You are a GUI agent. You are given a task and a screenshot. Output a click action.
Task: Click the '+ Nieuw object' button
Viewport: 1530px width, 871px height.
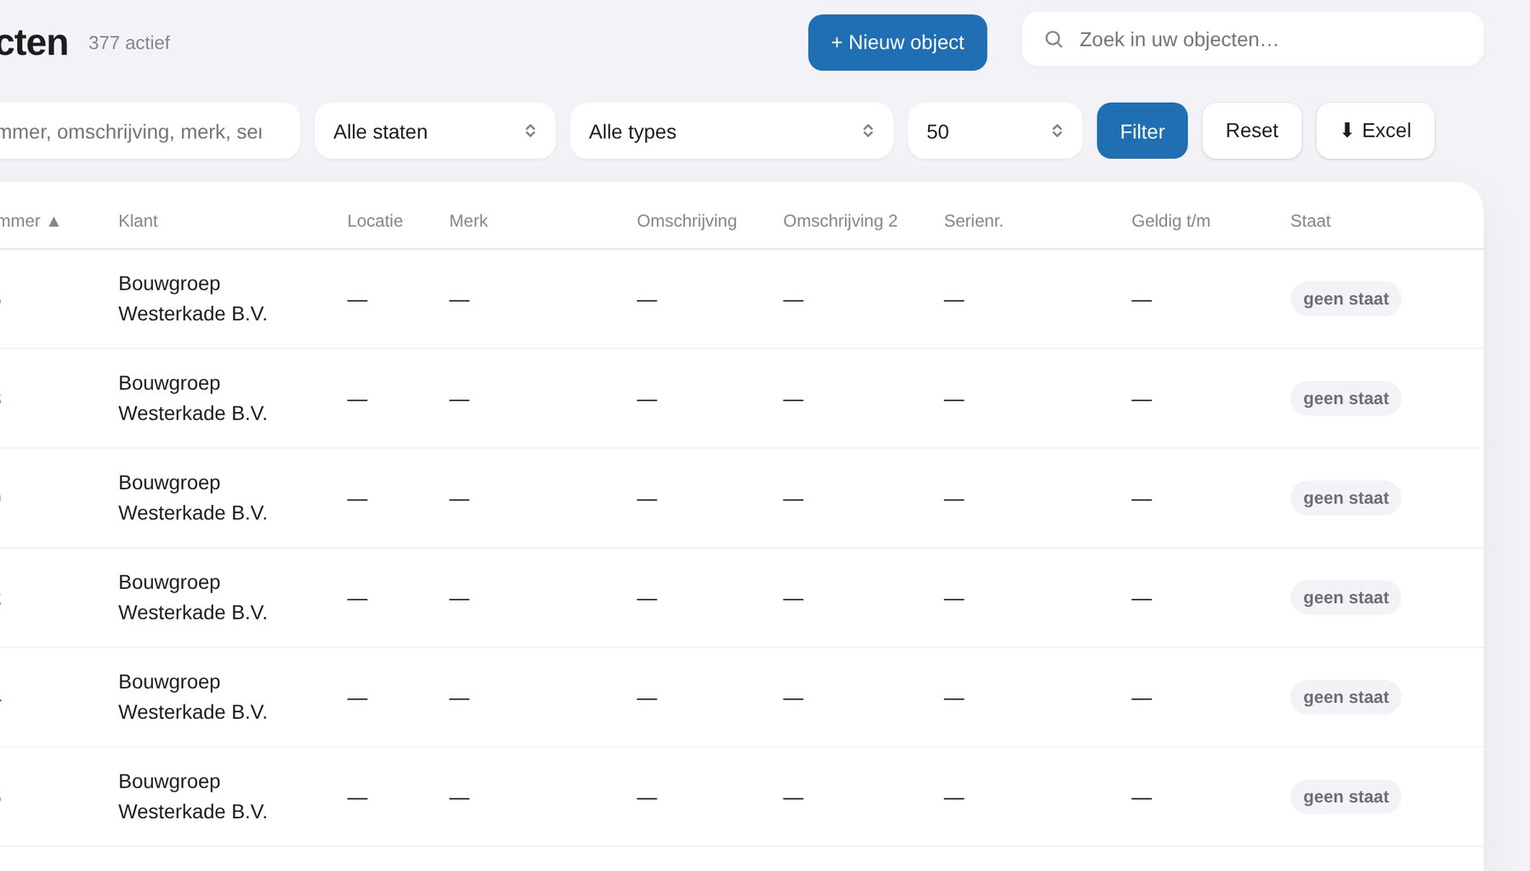click(898, 42)
